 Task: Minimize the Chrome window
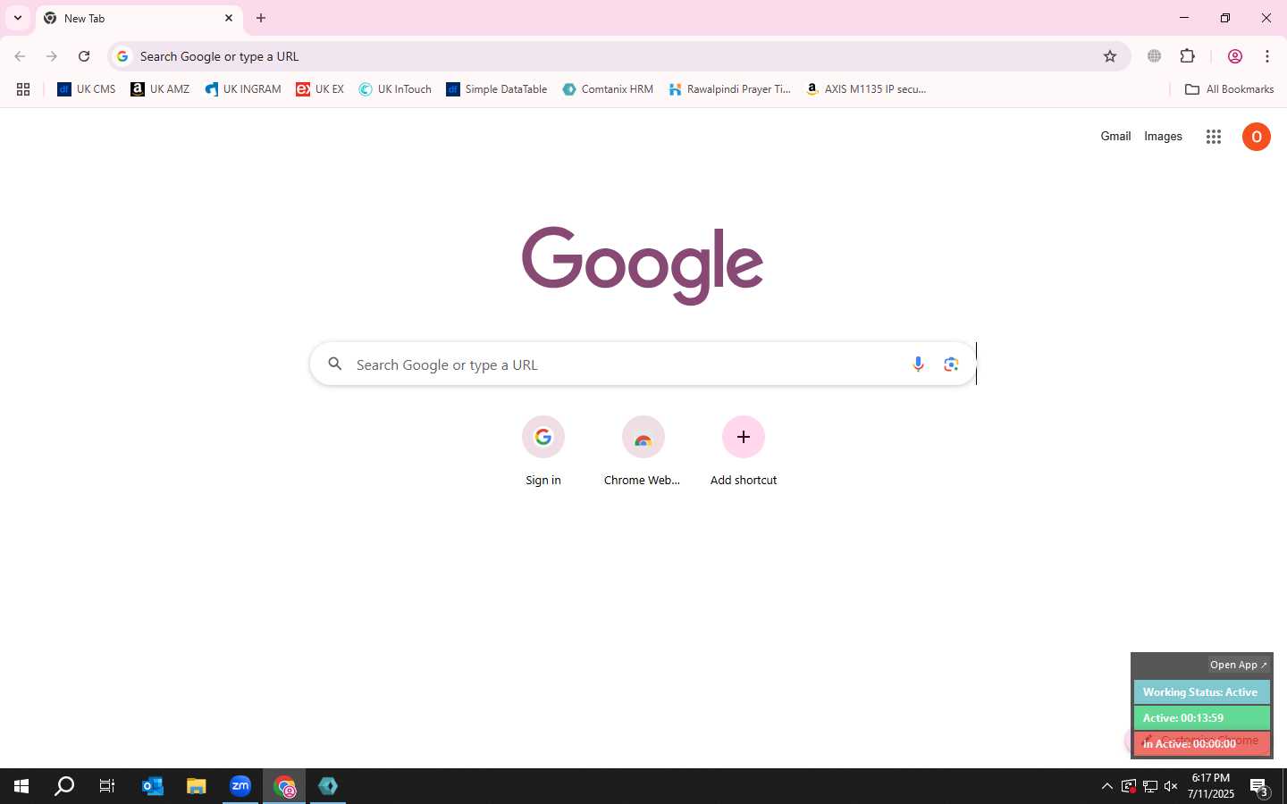click(1184, 18)
